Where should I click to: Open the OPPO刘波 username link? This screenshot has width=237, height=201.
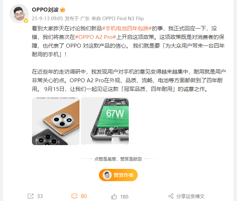pyautogui.click(x=45, y=10)
